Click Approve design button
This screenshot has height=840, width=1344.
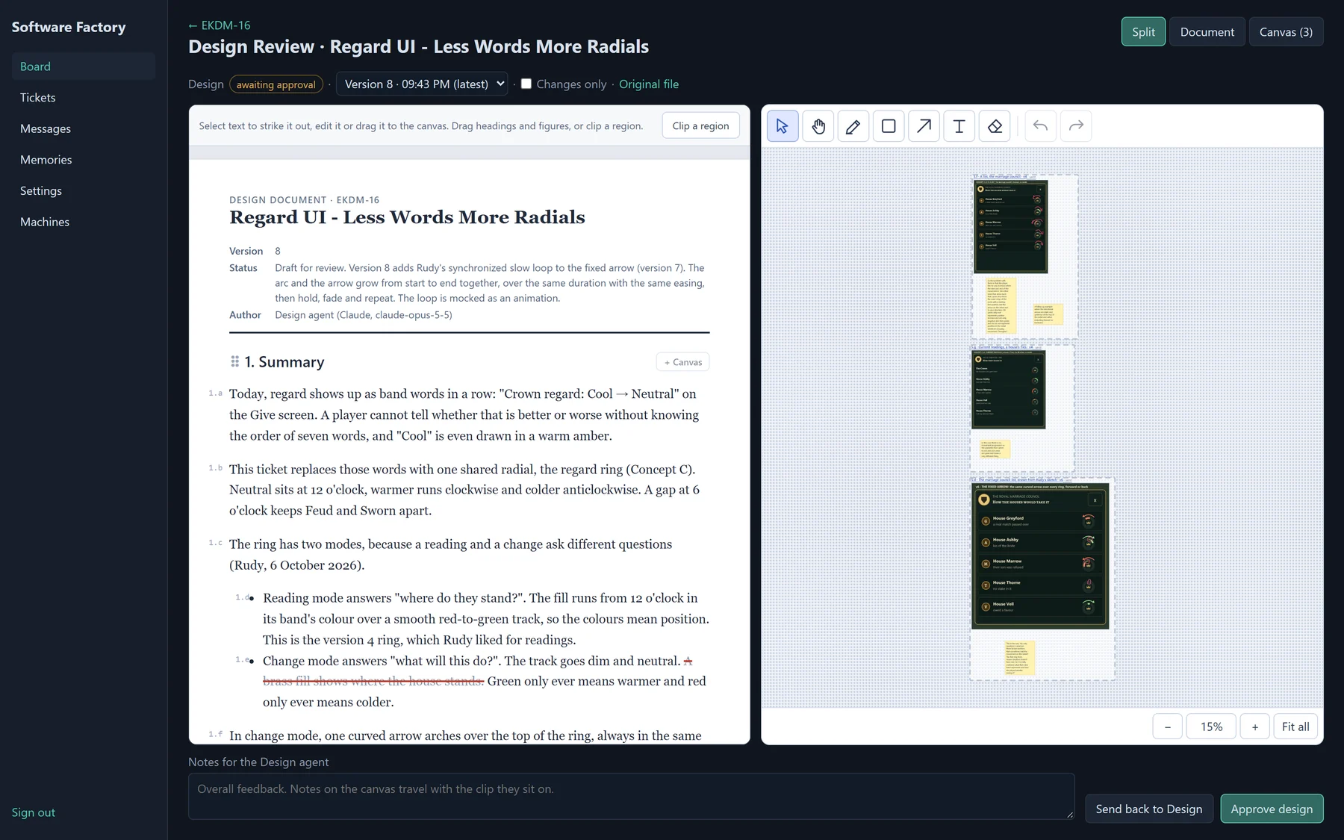1272,809
